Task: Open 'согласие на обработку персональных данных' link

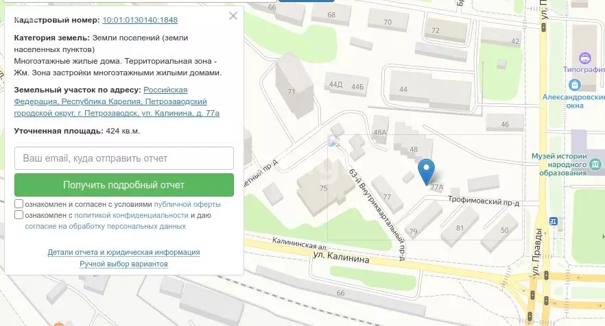Action: (106, 226)
